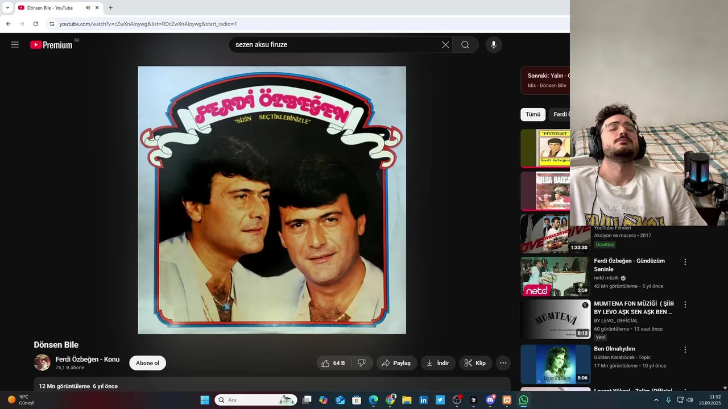
Task: Share the video with Paylaş
Action: pos(396,363)
